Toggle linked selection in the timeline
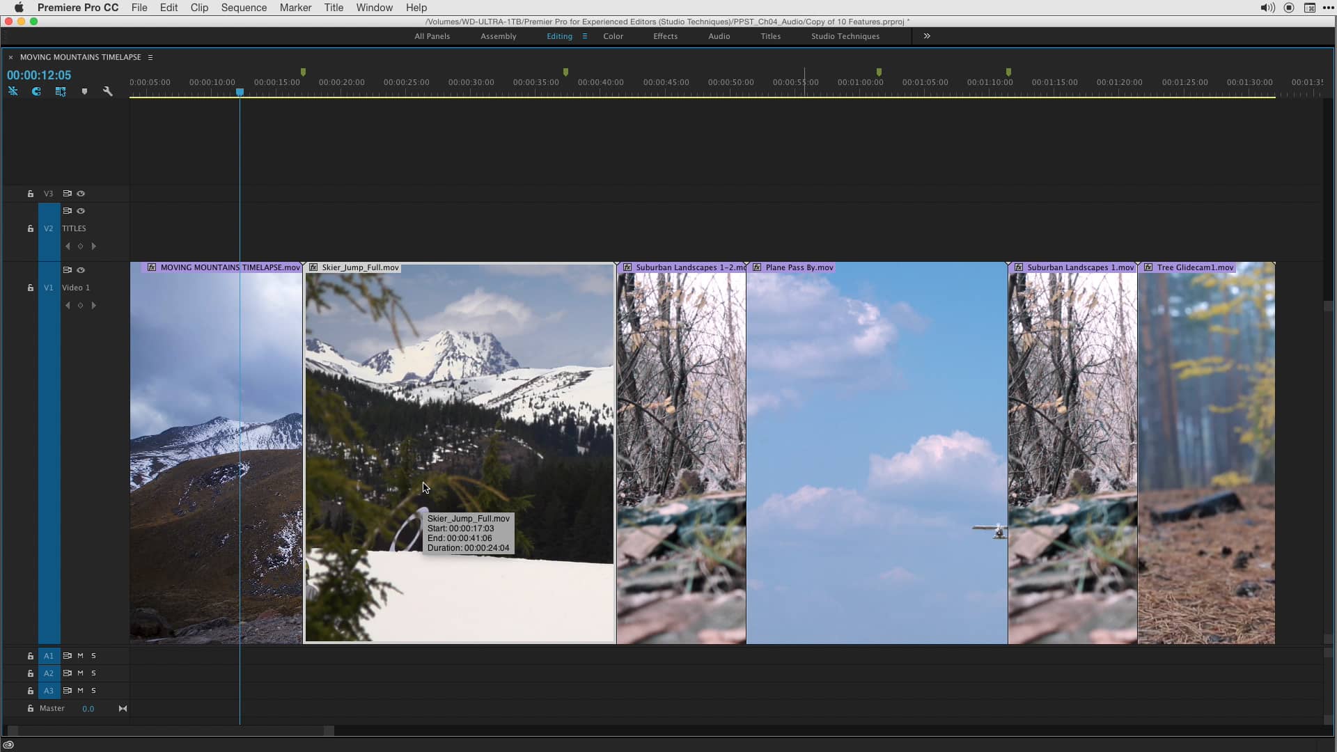This screenshot has height=752, width=1337. [13, 91]
